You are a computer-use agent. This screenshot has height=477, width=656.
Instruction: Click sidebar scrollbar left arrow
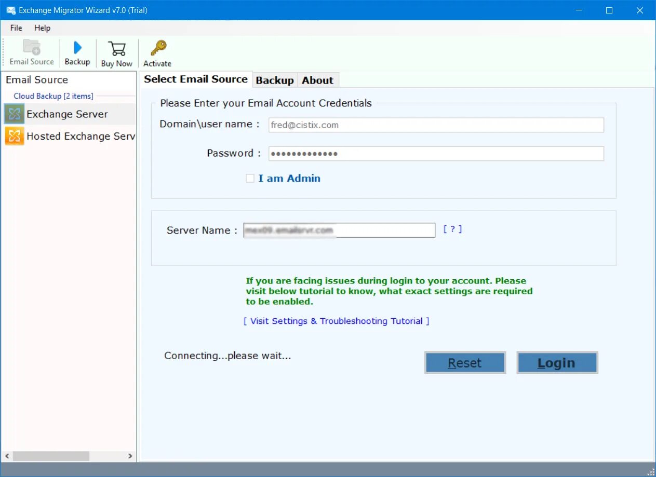tap(7, 456)
